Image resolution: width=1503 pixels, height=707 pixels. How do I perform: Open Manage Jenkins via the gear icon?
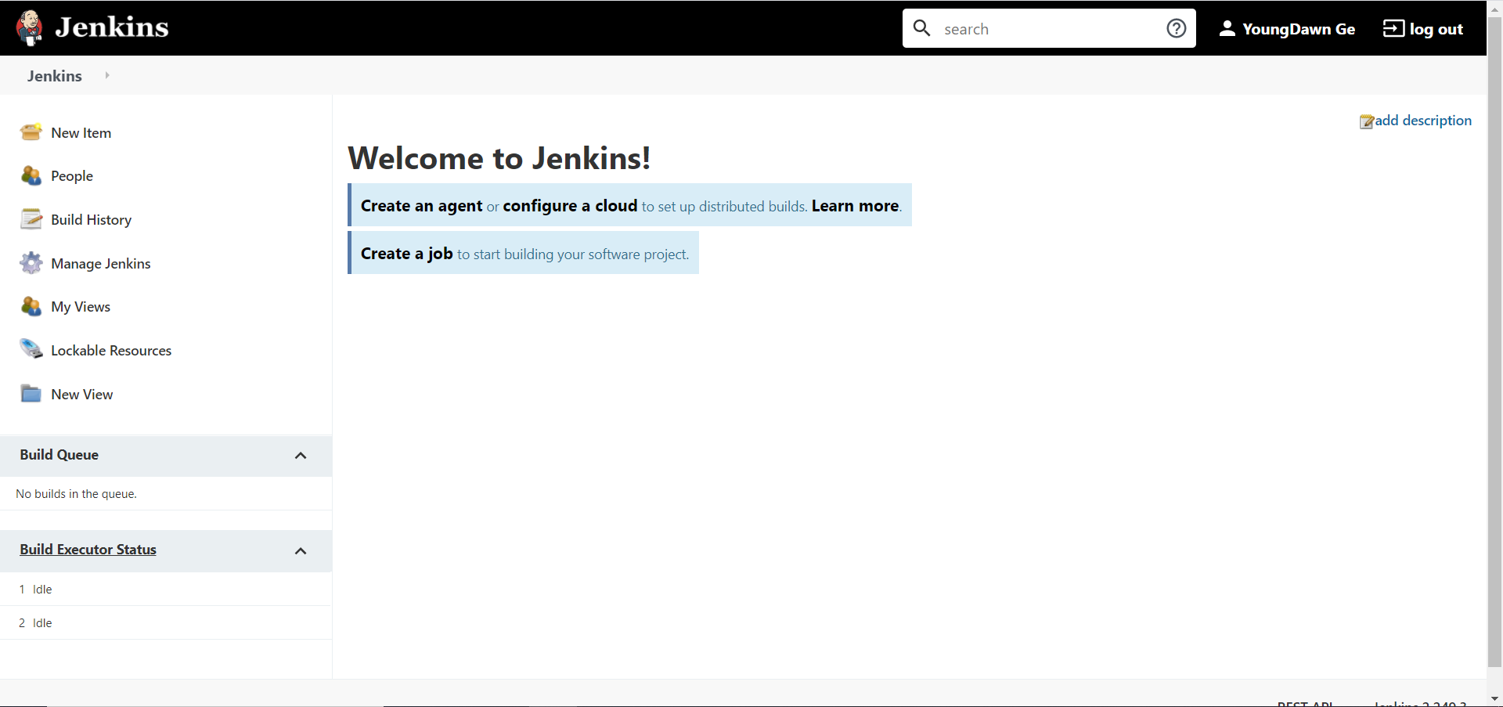(x=31, y=263)
